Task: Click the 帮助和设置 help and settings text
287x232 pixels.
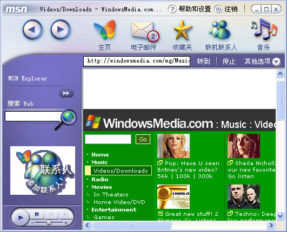Action: pyautogui.click(x=195, y=9)
